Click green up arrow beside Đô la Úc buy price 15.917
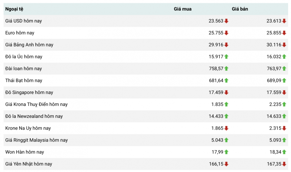Image resolution: width=291 pixels, height=172 pixels. (226, 57)
